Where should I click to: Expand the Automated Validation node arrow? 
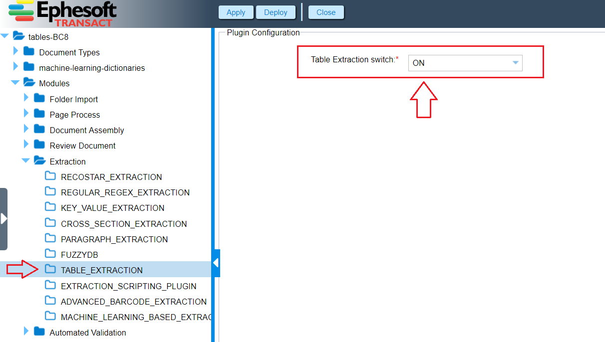tap(26, 331)
